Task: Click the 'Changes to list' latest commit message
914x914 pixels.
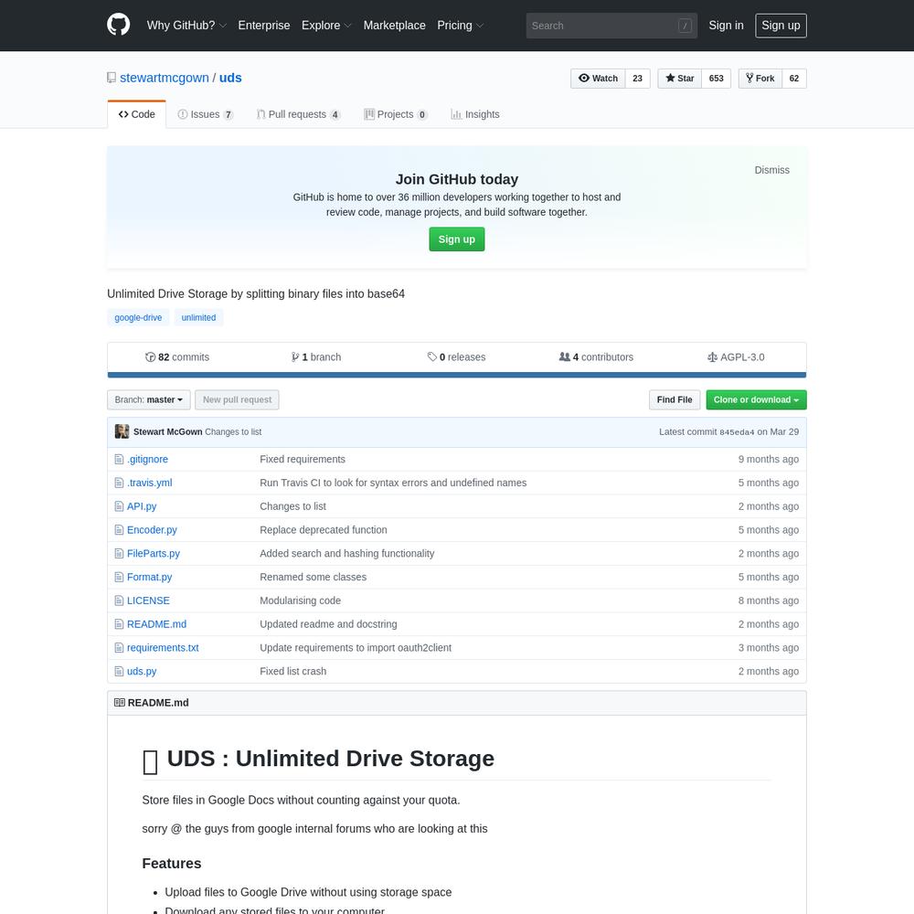Action: (233, 432)
